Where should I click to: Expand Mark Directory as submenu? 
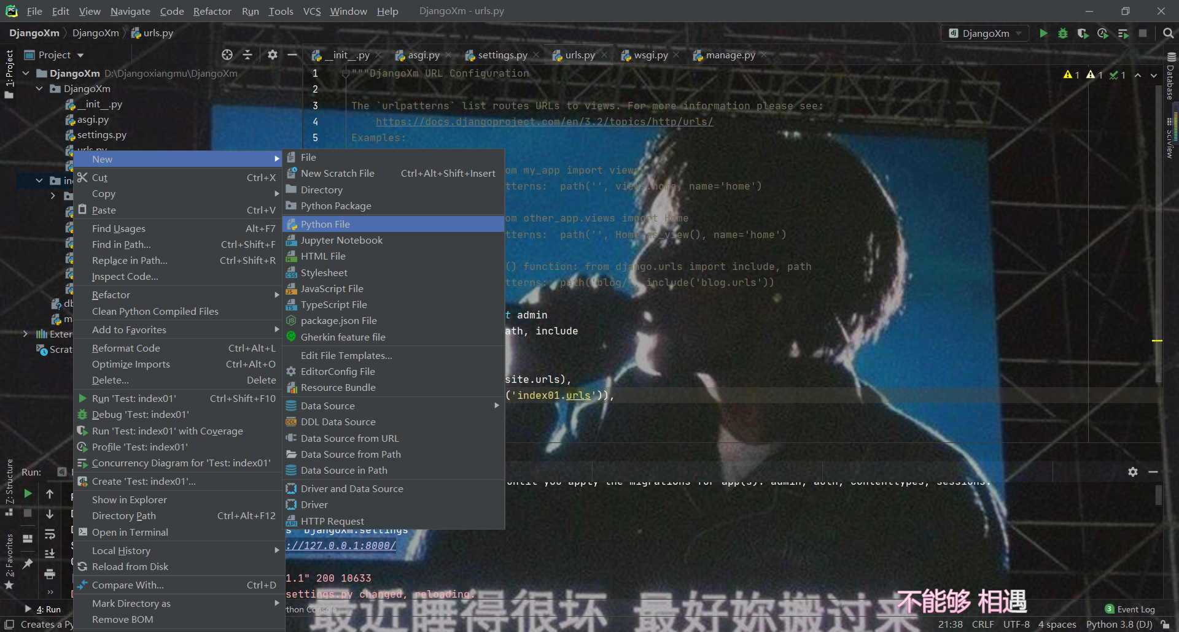click(177, 603)
